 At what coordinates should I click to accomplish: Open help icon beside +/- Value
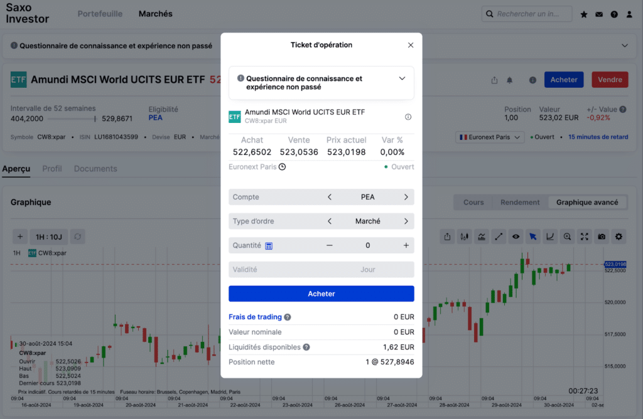click(623, 109)
